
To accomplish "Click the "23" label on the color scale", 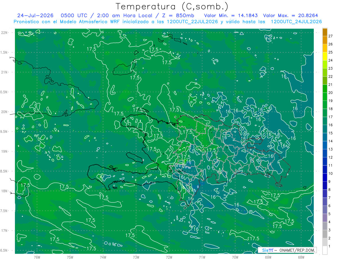I will 331,68.
